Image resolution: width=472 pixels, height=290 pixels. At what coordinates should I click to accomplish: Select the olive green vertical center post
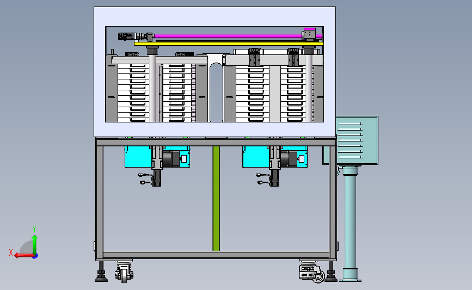coord(216,199)
